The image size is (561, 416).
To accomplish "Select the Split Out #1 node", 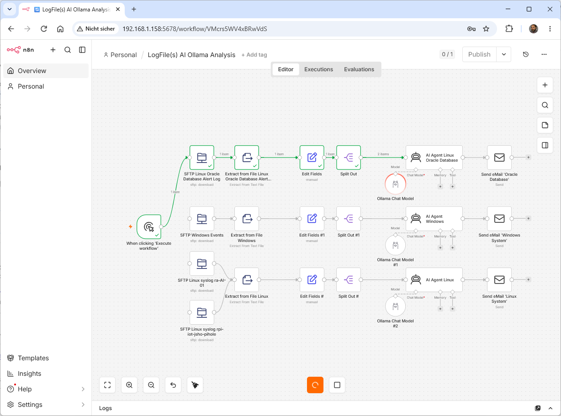I will point(349,219).
